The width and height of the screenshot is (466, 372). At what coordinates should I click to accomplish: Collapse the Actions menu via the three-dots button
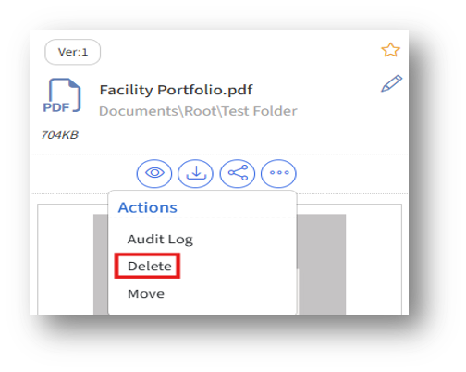[x=278, y=173]
